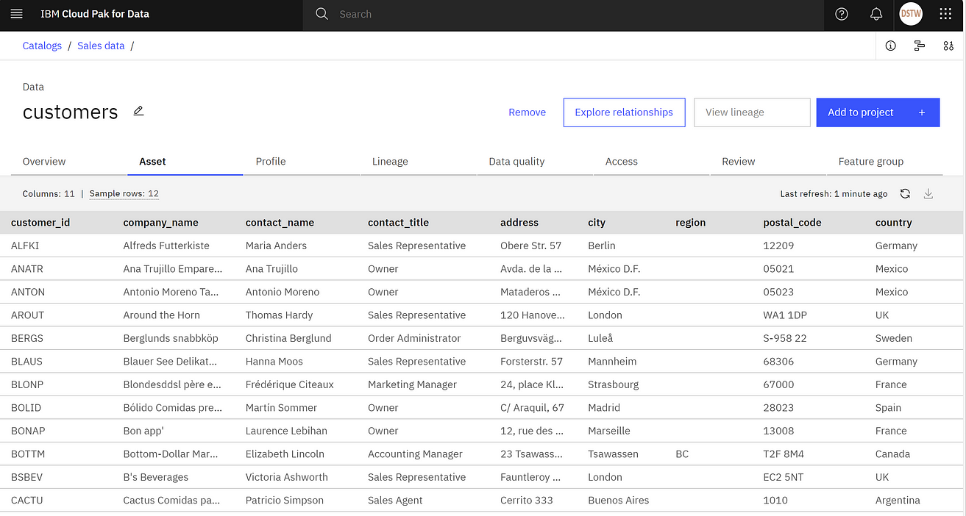
Task: Click Add to project
Action: point(878,112)
